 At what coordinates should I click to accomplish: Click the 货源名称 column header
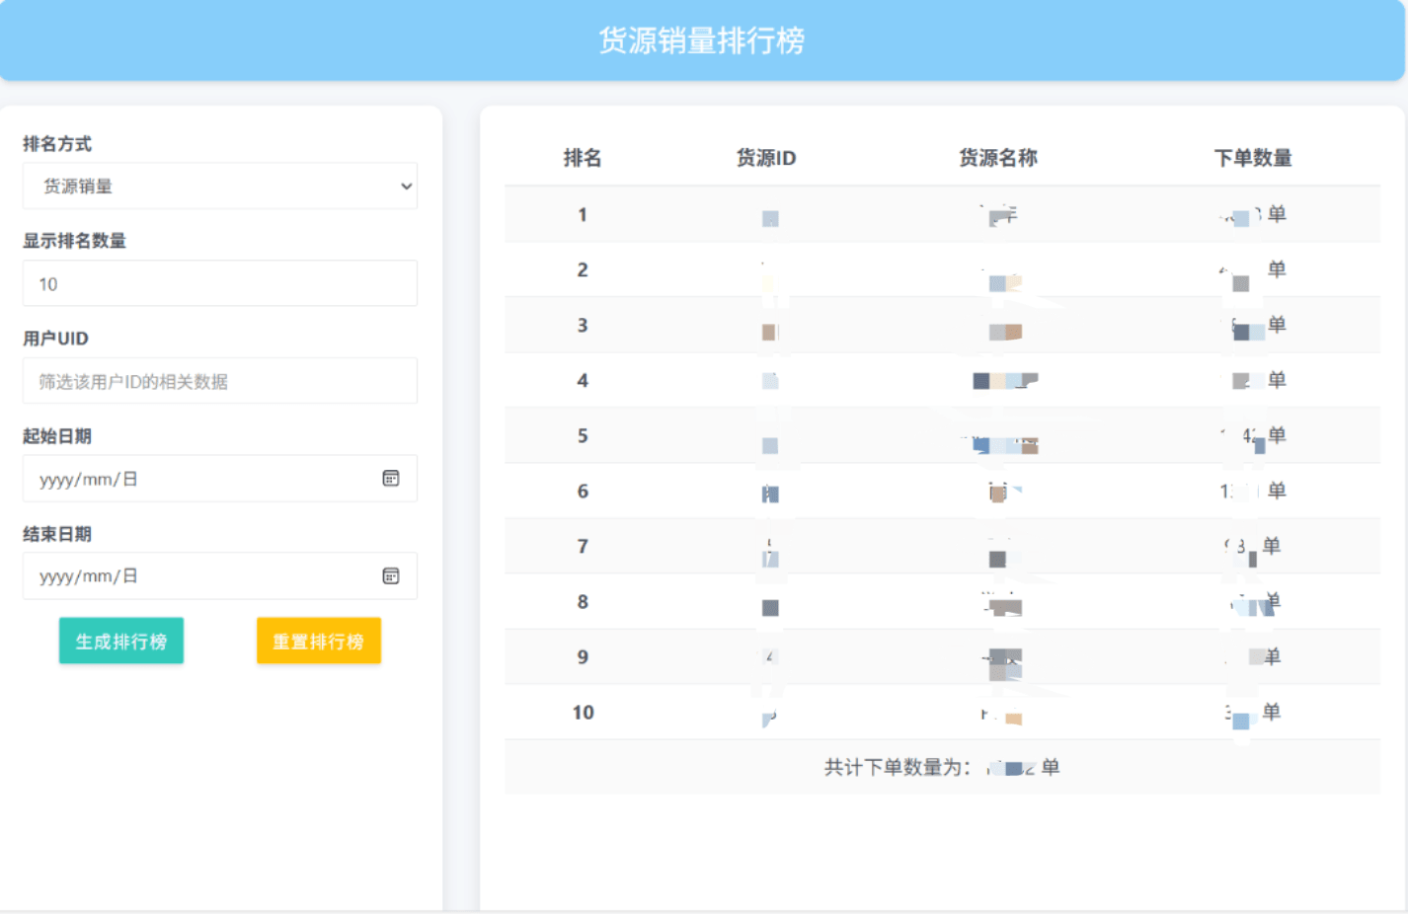[997, 158]
